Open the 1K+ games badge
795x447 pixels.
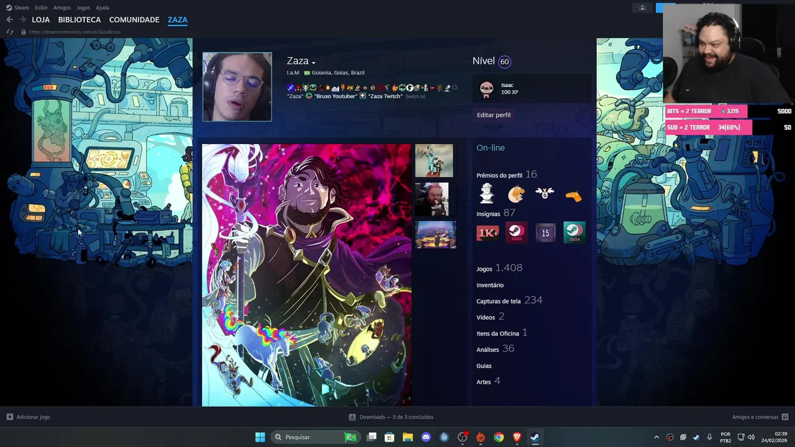[x=488, y=233]
